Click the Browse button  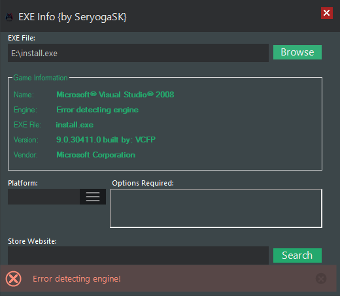click(297, 52)
